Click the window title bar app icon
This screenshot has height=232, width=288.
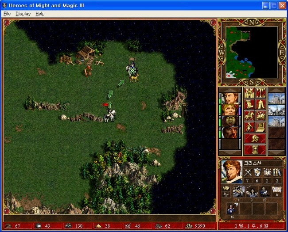[4, 5]
